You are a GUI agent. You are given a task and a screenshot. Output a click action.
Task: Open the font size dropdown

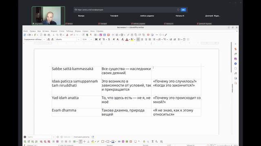click(x=91, y=39)
